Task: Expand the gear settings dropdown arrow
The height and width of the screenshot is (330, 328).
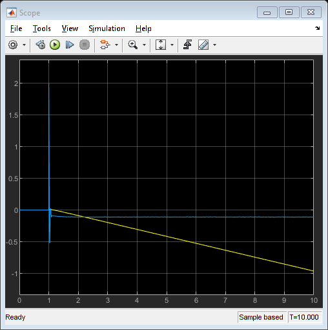Action: (x=24, y=45)
